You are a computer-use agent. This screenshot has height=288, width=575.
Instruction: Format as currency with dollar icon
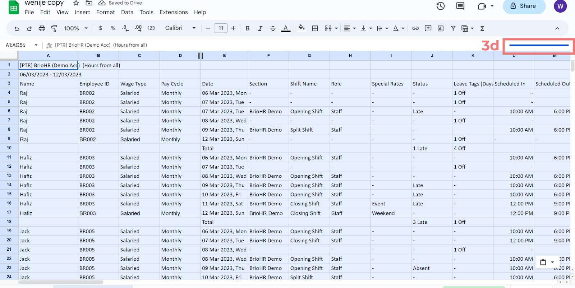tap(100, 28)
